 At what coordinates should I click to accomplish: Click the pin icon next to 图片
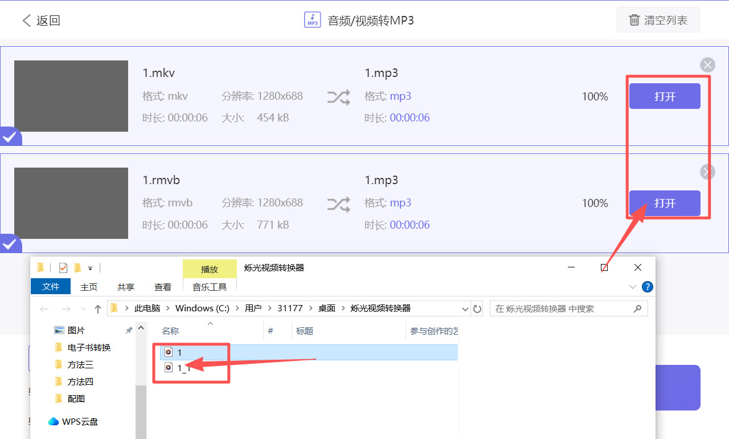coord(129,329)
